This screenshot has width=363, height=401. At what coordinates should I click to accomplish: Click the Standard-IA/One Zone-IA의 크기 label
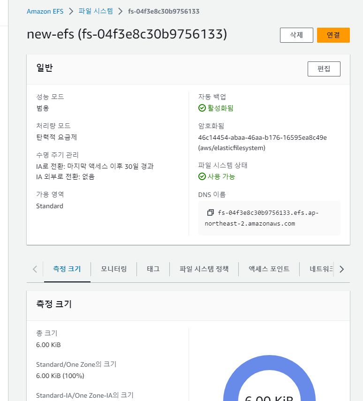coord(85,395)
